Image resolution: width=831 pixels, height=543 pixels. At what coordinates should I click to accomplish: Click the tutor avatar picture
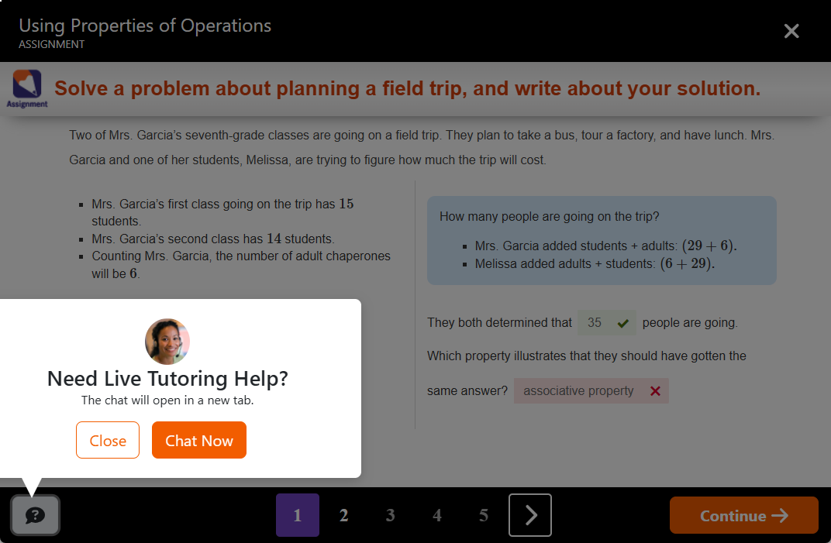[x=167, y=342]
